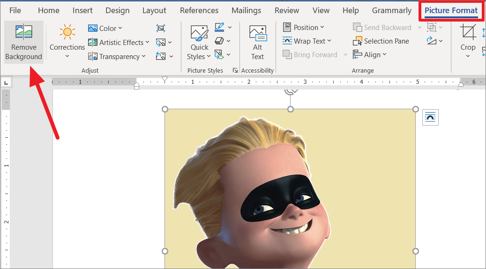Image resolution: width=486 pixels, height=269 pixels.
Task: Expand the Picture Border dropdown arrow
Action: coord(230,27)
